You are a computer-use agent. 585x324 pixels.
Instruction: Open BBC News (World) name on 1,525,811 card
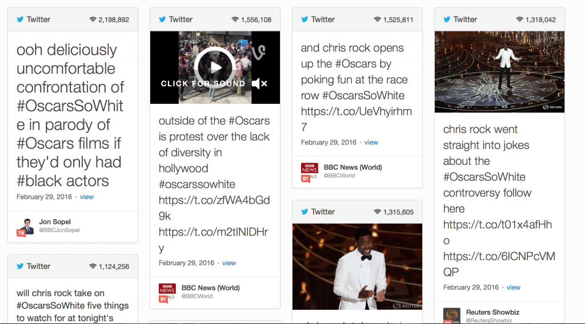(x=352, y=167)
